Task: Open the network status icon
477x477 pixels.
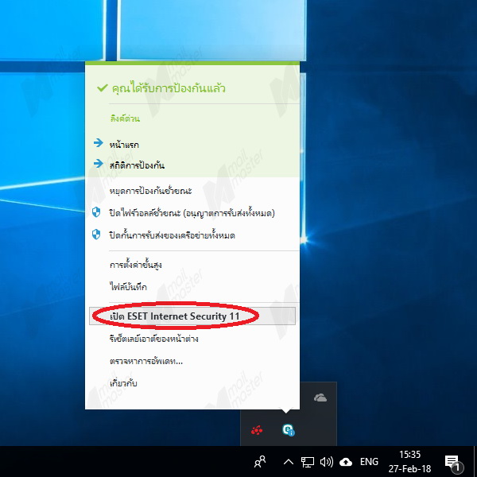Action: pos(307,462)
